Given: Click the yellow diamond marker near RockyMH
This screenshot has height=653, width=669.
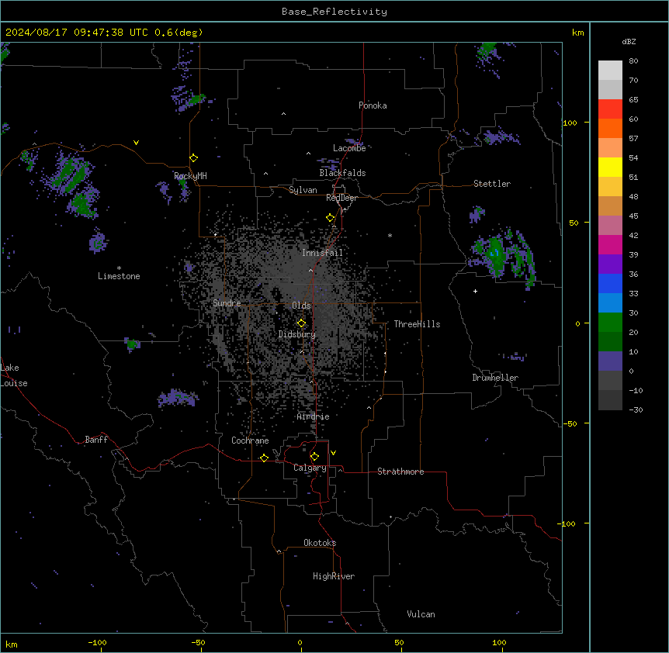Looking at the screenshot, I should pyautogui.click(x=194, y=158).
